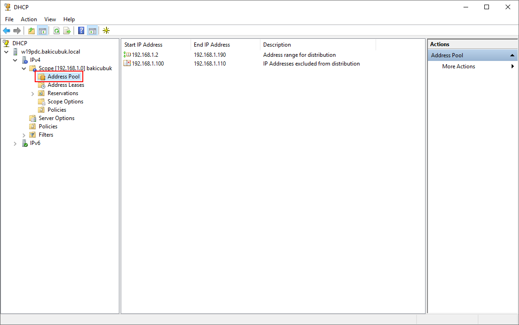Collapse the Scope [192.168.1.0] bakicubuk node
The height and width of the screenshot is (325, 519).
(24, 68)
